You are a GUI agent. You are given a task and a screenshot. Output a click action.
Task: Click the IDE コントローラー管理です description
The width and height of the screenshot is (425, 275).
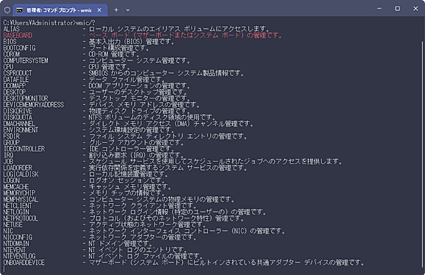131,149
